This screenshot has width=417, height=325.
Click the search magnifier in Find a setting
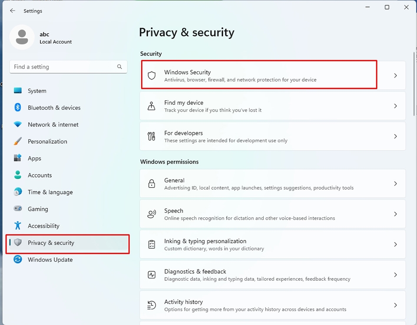tap(119, 67)
